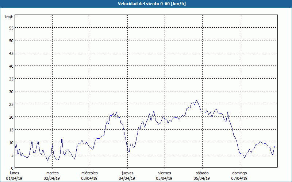The height and width of the screenshot is (182, 292).
Task: Click the '15' y-axis value
Action: (11, 130)
